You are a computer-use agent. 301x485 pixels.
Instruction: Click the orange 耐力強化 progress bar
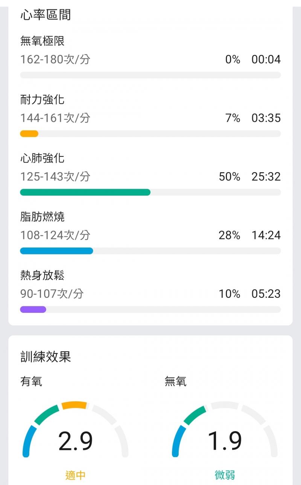coord(29,133)
